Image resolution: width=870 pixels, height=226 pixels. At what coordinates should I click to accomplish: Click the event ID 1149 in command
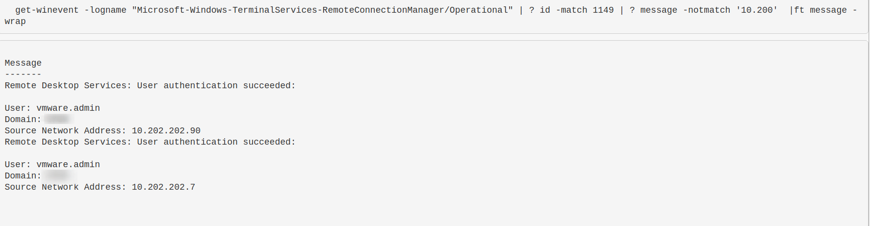[x=603, y=10]
